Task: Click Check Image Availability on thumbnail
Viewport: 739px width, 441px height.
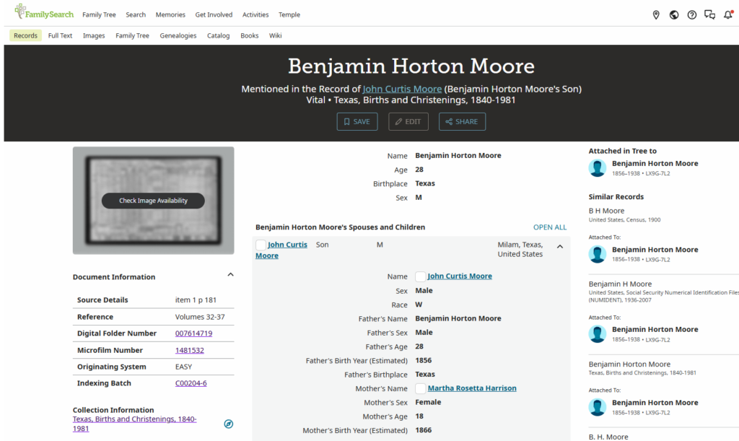Action: [x=153, y=201]
